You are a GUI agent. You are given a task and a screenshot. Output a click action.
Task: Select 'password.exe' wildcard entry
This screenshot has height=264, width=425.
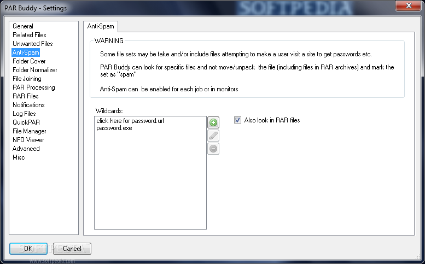tap(114, 128)
